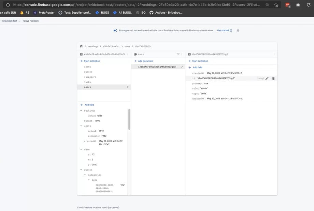The image size is (314, 211).
Task: Click the updatedAt field in user document
Action: pyautogui.click(x=217, y=99)
